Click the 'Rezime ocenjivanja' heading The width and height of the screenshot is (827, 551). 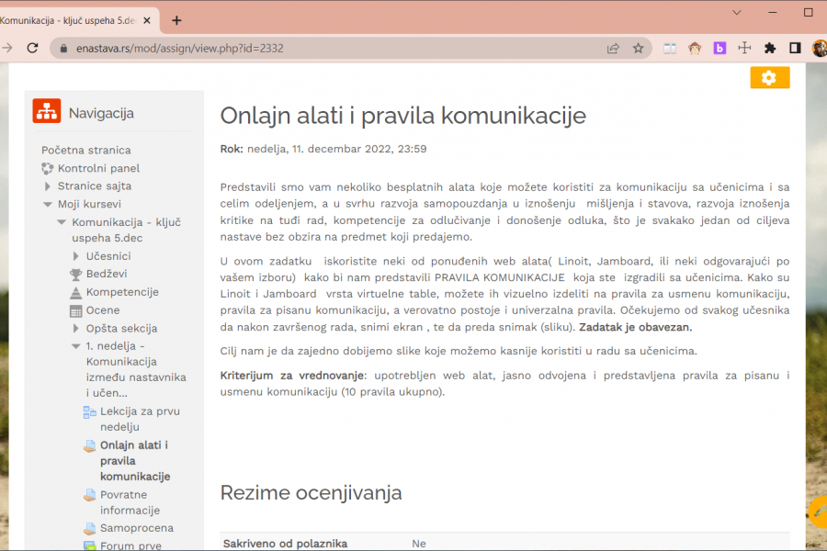tap(312, 493)
